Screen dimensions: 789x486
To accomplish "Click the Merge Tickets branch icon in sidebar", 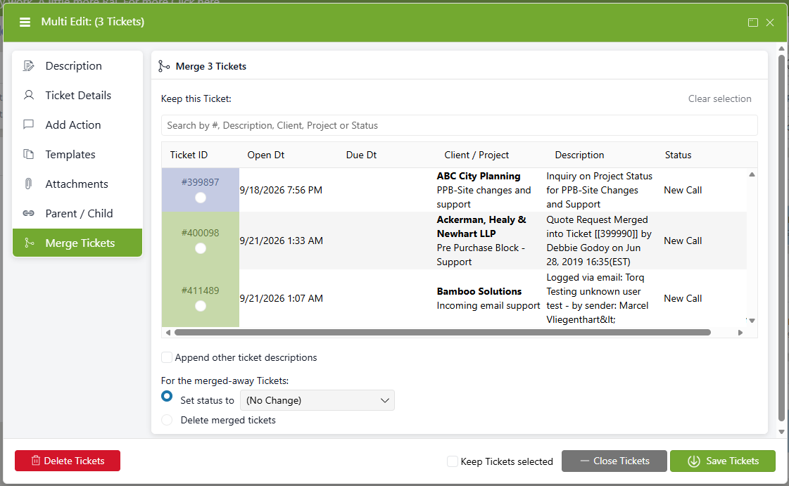I will point(30,243).
